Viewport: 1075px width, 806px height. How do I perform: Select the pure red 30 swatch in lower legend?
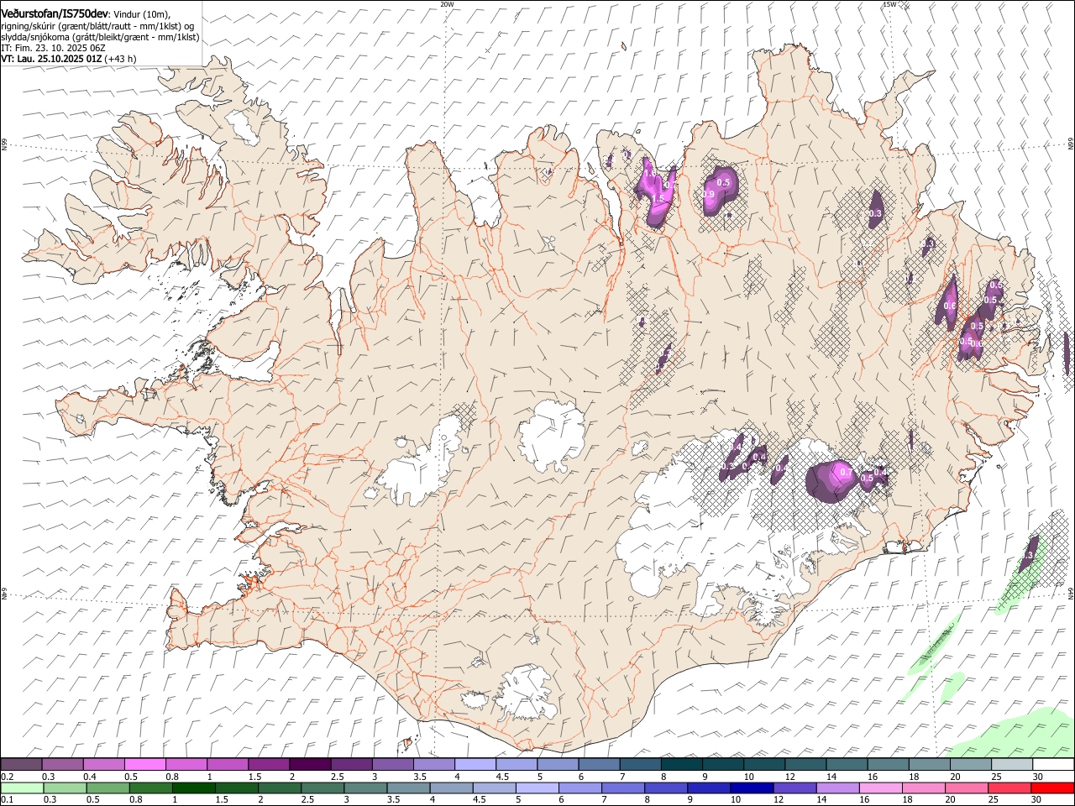[1052, 788]
